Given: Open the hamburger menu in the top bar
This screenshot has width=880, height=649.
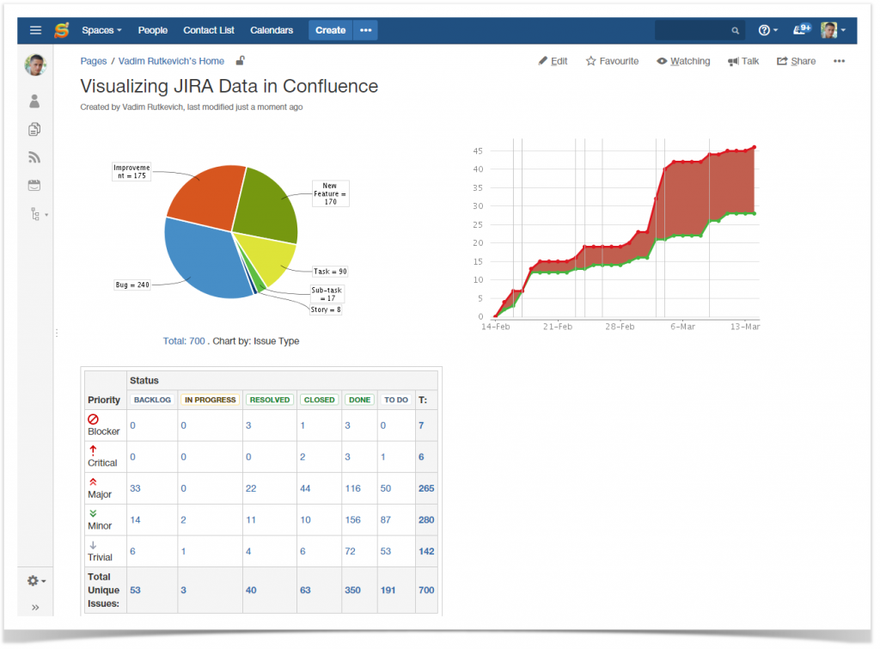Looking at the screenshot, I should (35, 29).
